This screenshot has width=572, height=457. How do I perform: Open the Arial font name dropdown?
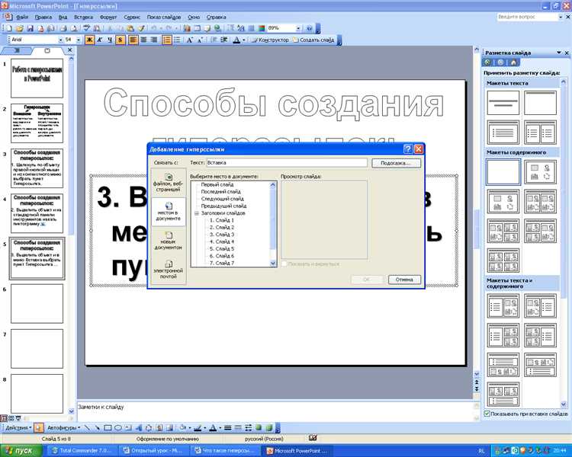point(60,40)
